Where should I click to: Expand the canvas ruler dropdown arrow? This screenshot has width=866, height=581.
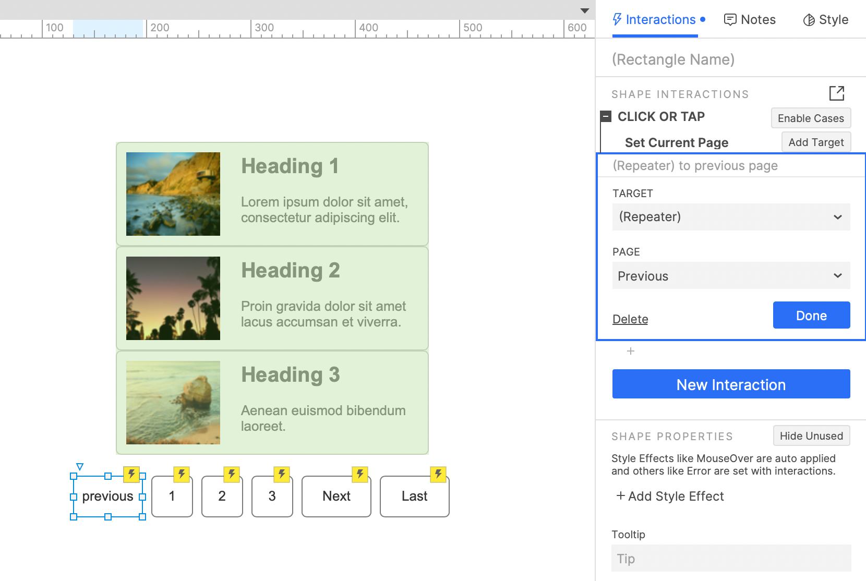click(x=585, y=11)
